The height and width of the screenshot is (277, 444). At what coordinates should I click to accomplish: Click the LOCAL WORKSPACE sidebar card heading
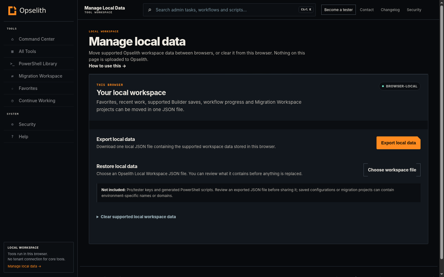23,247
